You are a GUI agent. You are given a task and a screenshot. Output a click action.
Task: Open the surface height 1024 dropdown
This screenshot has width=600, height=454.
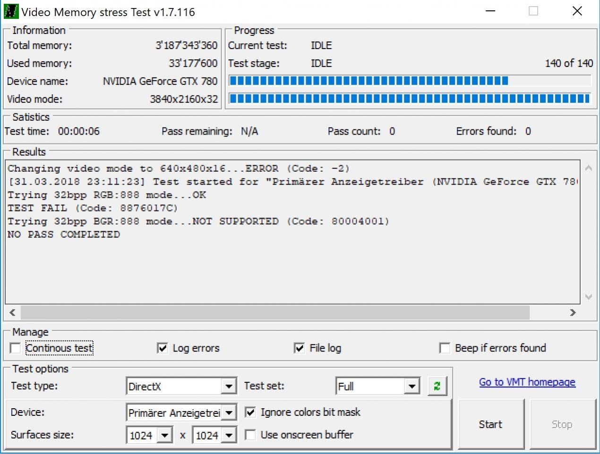pyautogui.click(x=229, y=435)
